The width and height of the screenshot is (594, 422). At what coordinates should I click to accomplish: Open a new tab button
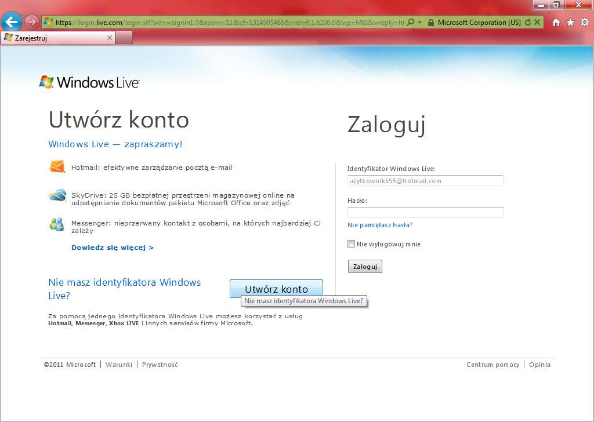pyautogui.click(x=124, y=38)
